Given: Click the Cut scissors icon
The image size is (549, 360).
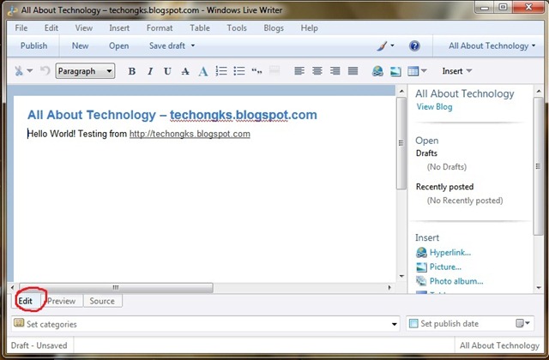Looking at the screenshot, I should 19,71.
